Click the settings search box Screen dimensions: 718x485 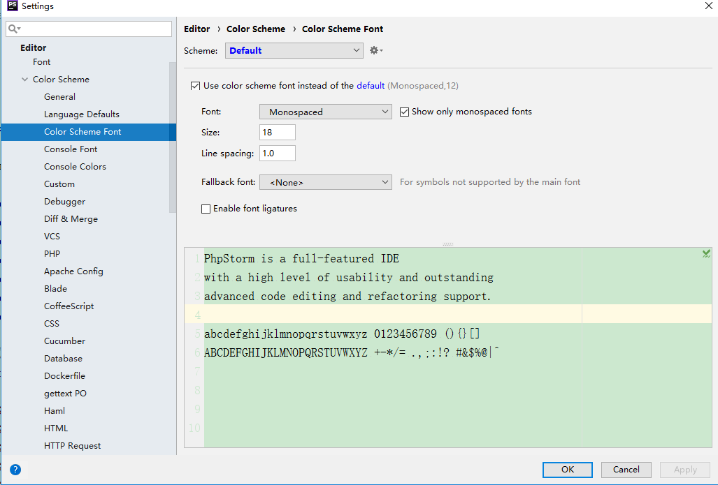click(89, 29)
